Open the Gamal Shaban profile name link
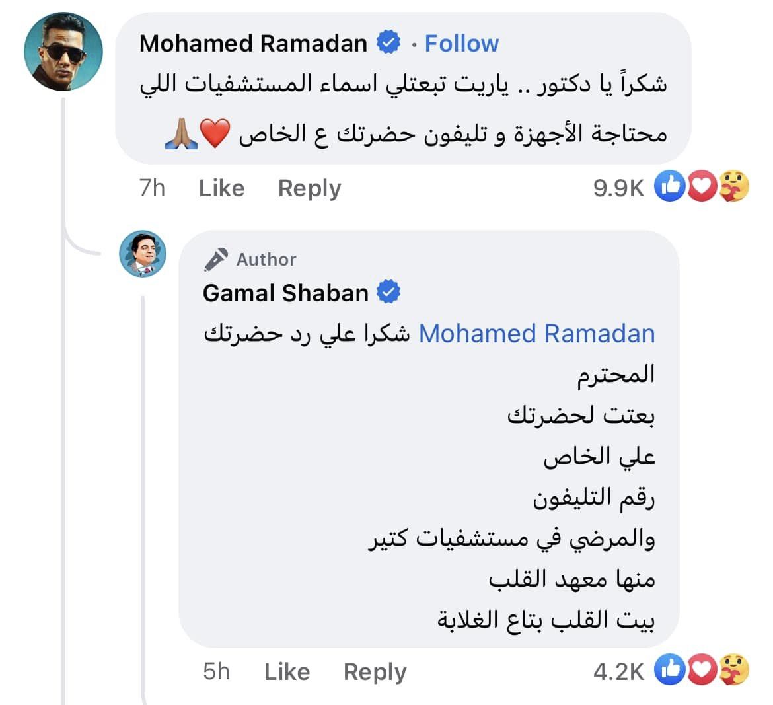773x705 pixels. pyautogui.click(x=285, y=293)
